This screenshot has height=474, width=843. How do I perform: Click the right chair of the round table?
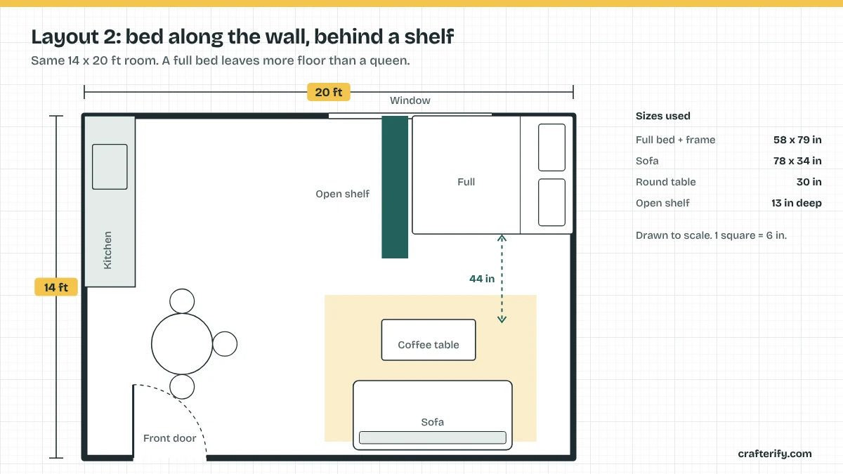point(225,343)
